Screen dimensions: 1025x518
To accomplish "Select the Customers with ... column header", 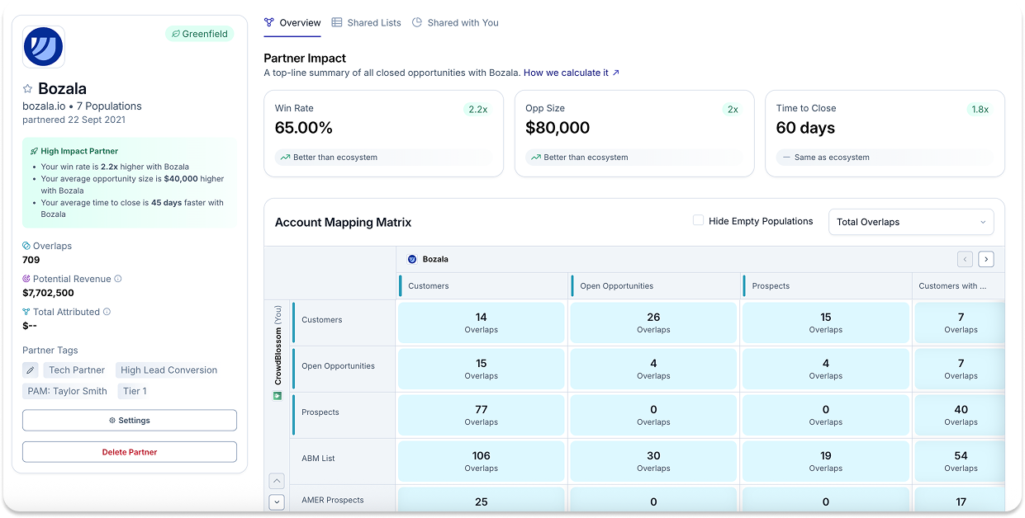I will click(959, 286).
